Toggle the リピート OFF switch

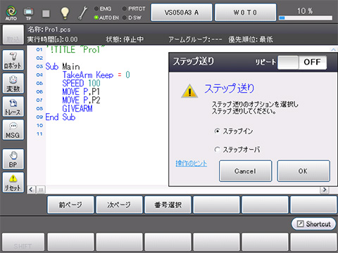tap(302, 62)
